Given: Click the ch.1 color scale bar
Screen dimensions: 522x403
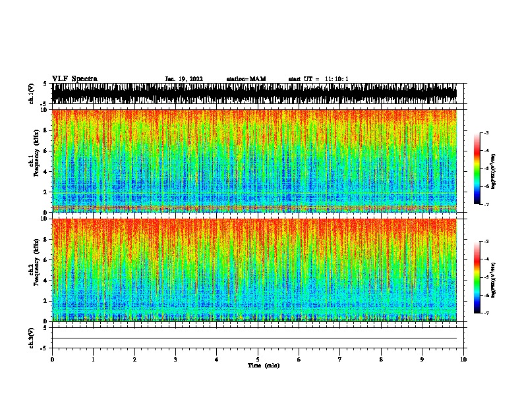Looking at the screenshot, I should (477, 169).
